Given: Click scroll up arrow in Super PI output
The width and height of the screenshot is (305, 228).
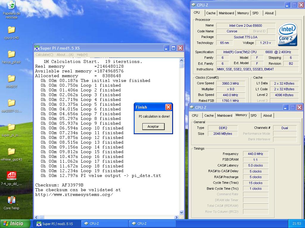Looking at the screenshot, I should tap(181, 60).
